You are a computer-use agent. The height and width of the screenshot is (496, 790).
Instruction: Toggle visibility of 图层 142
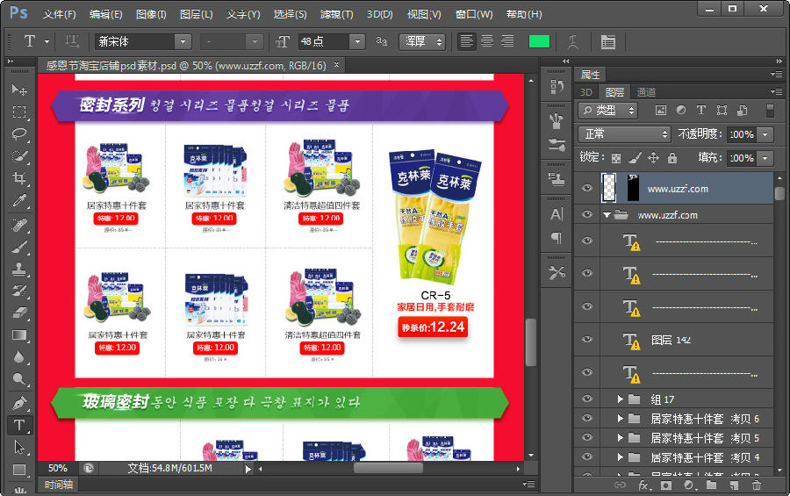tap(587, 339)
